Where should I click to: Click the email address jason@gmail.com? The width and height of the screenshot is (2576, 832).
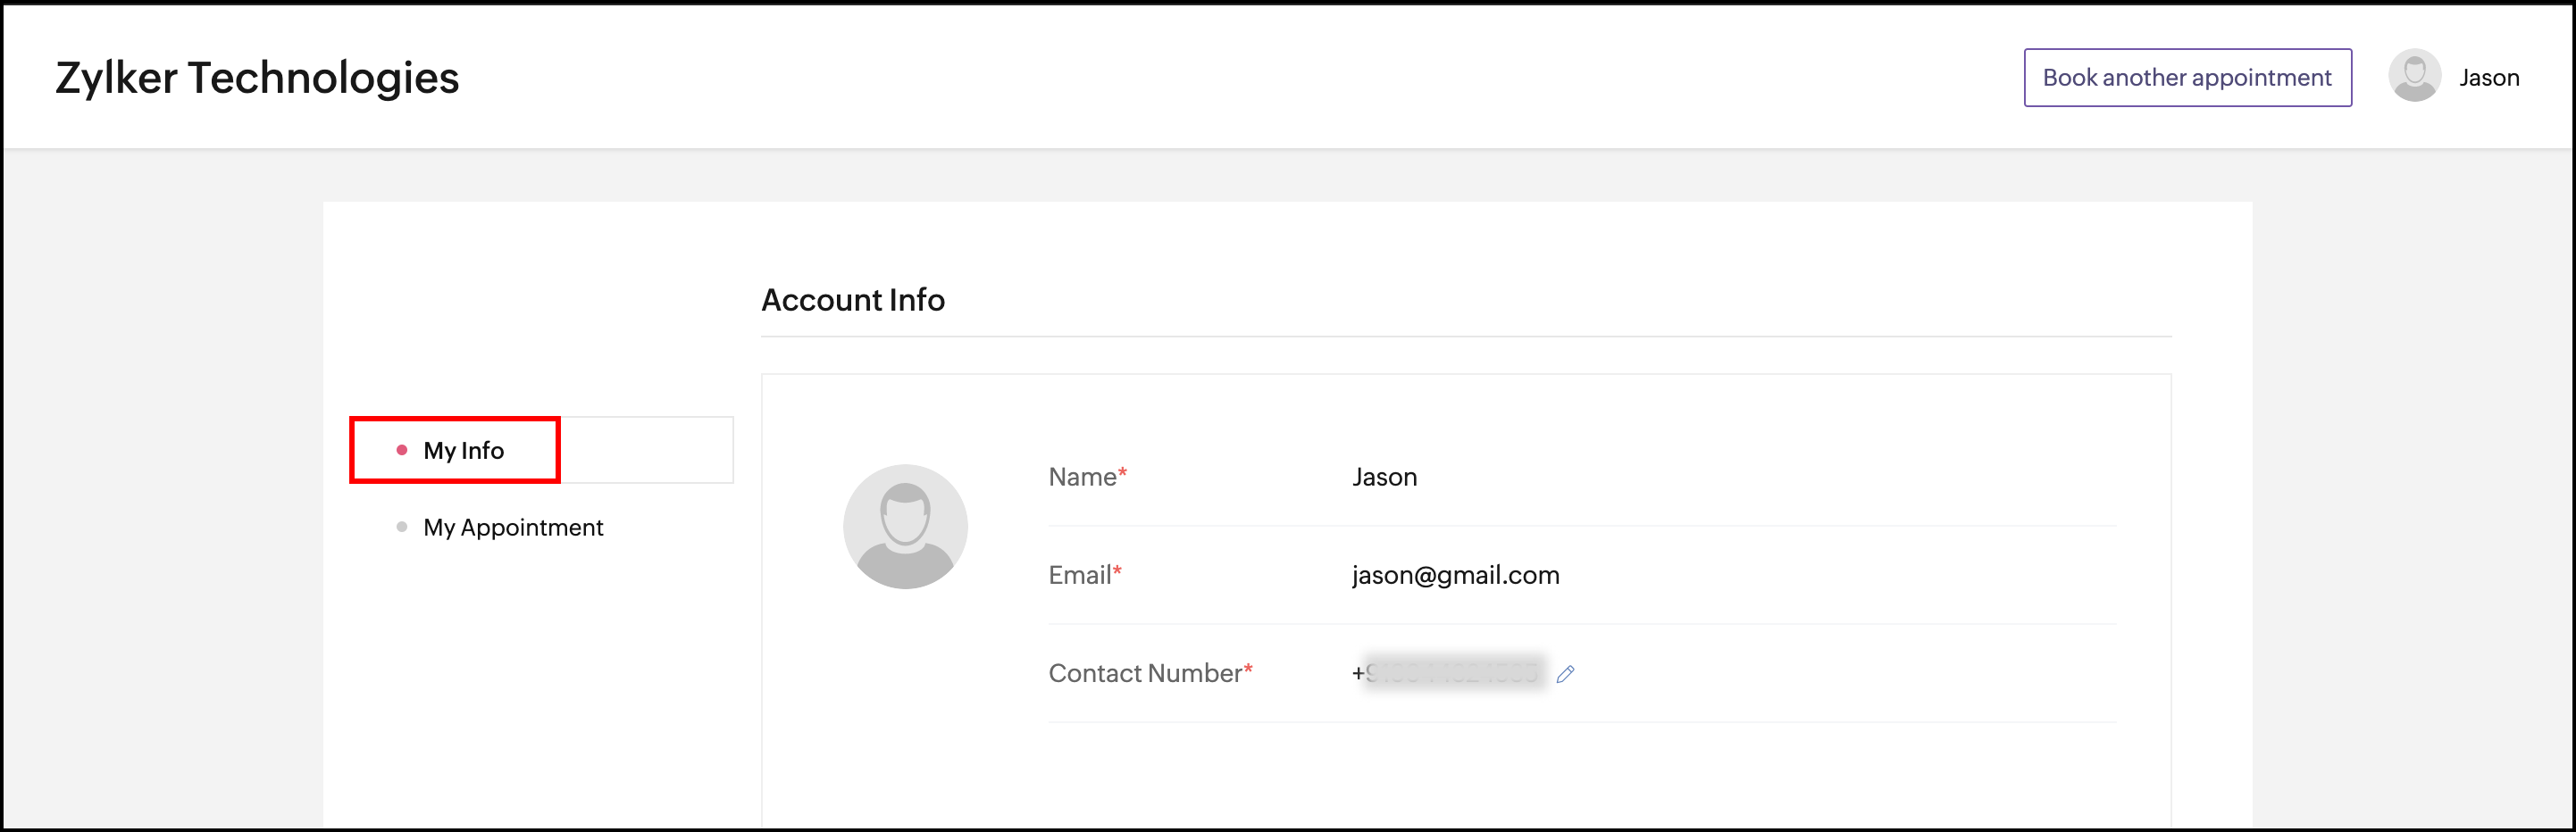(1455, 575)
